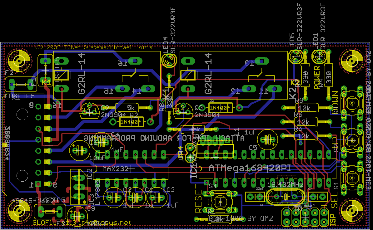373x230 pixels.
Task: Click the GLOFlyF v1.3 info@tcsys.net text
Action: point(82,223)
